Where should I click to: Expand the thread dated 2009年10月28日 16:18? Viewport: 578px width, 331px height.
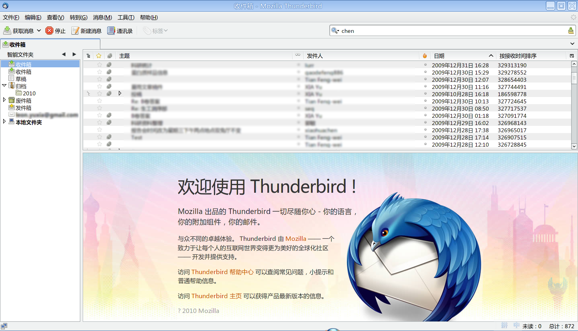120,93
